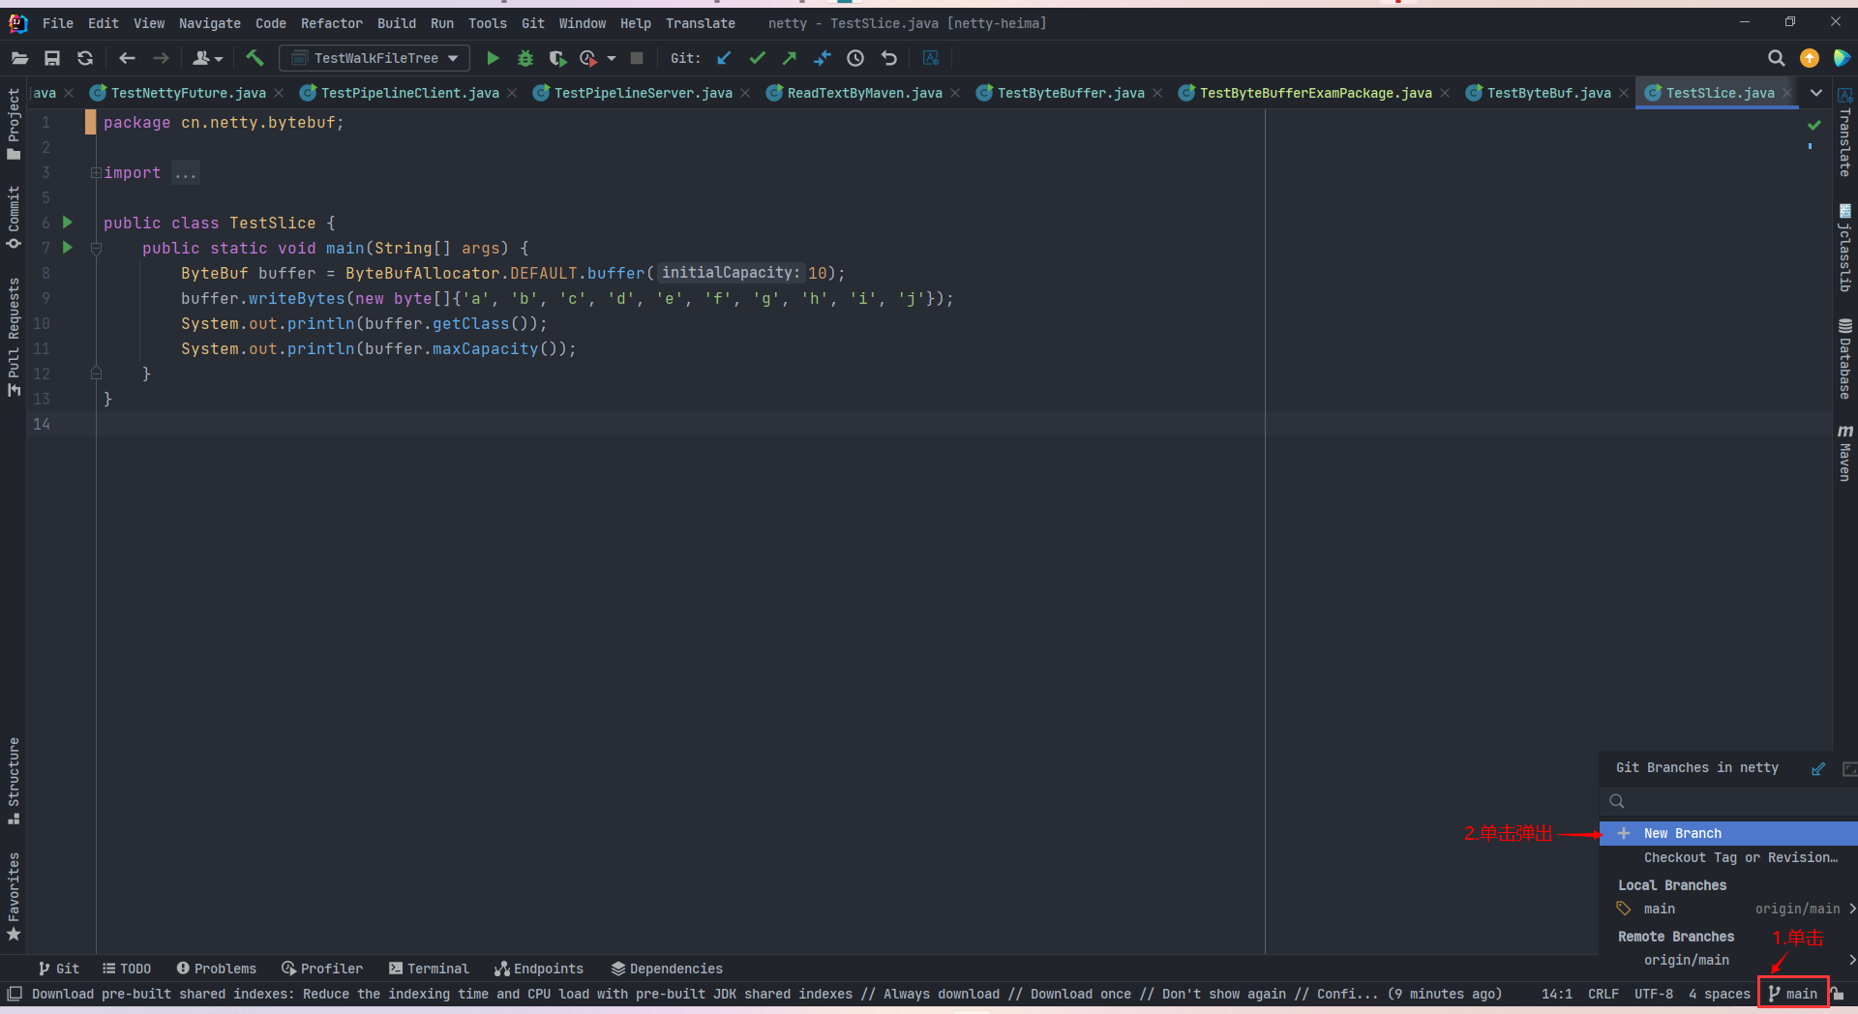Start debugging with the bug icon

pos(525,58)
